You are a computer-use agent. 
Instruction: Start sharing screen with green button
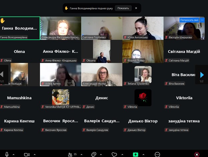point(135,154)
